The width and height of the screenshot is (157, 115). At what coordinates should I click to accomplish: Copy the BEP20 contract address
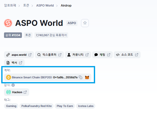[x=81, y=77]
